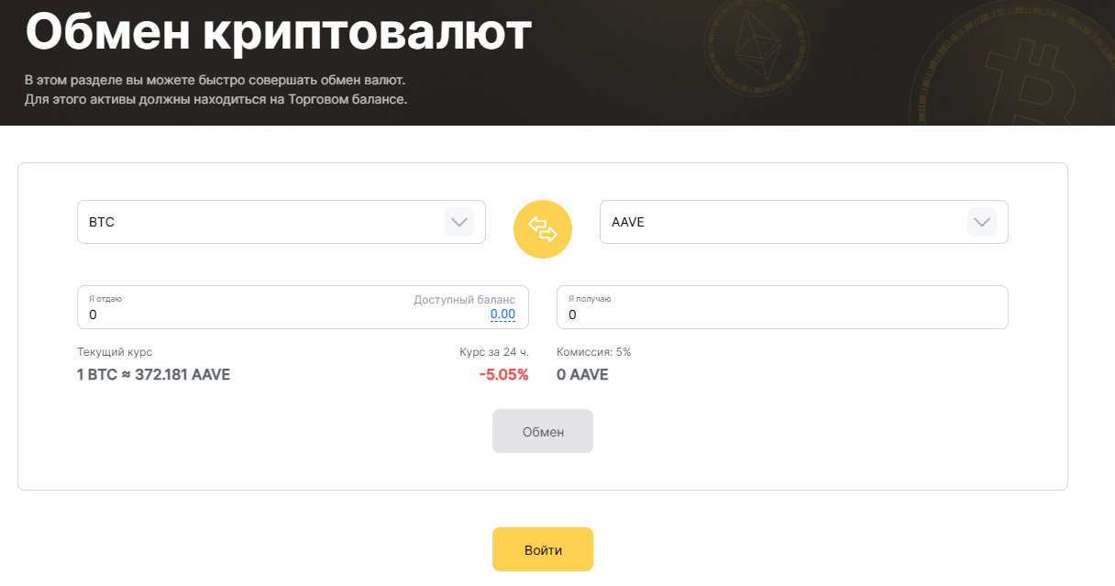Viewport: 1115px width, 586px height.
Task: Expand the BTC currency chevron arrow
Action: coord(458,222)
